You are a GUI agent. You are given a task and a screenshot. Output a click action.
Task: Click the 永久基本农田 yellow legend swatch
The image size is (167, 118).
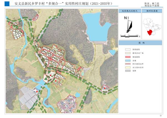pos(128,67)
